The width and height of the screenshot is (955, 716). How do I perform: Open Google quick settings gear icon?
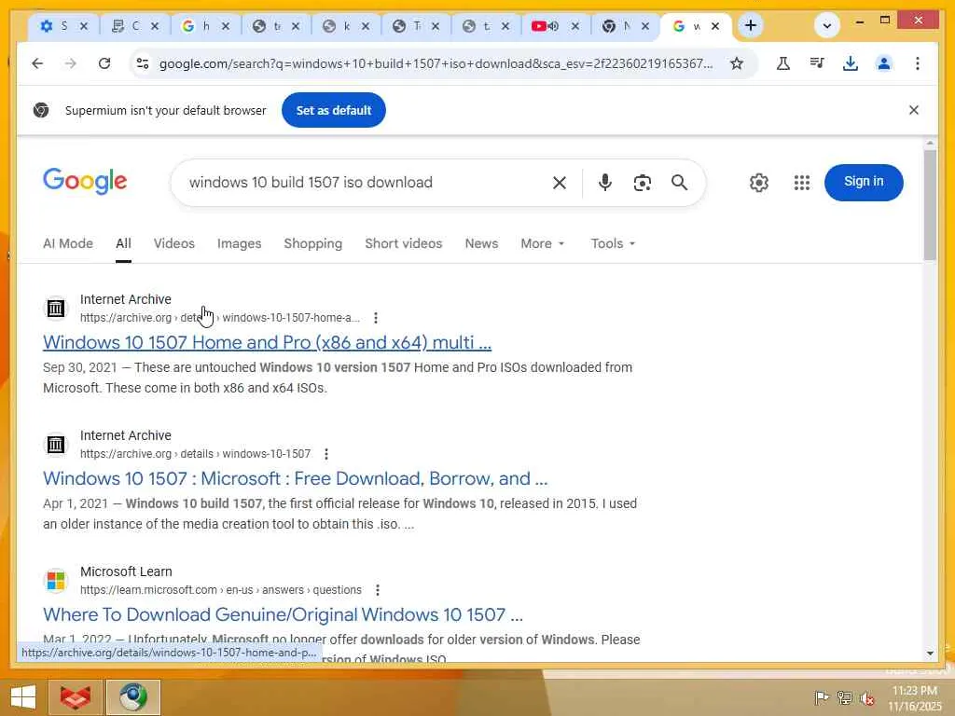(x=759, y=183)
